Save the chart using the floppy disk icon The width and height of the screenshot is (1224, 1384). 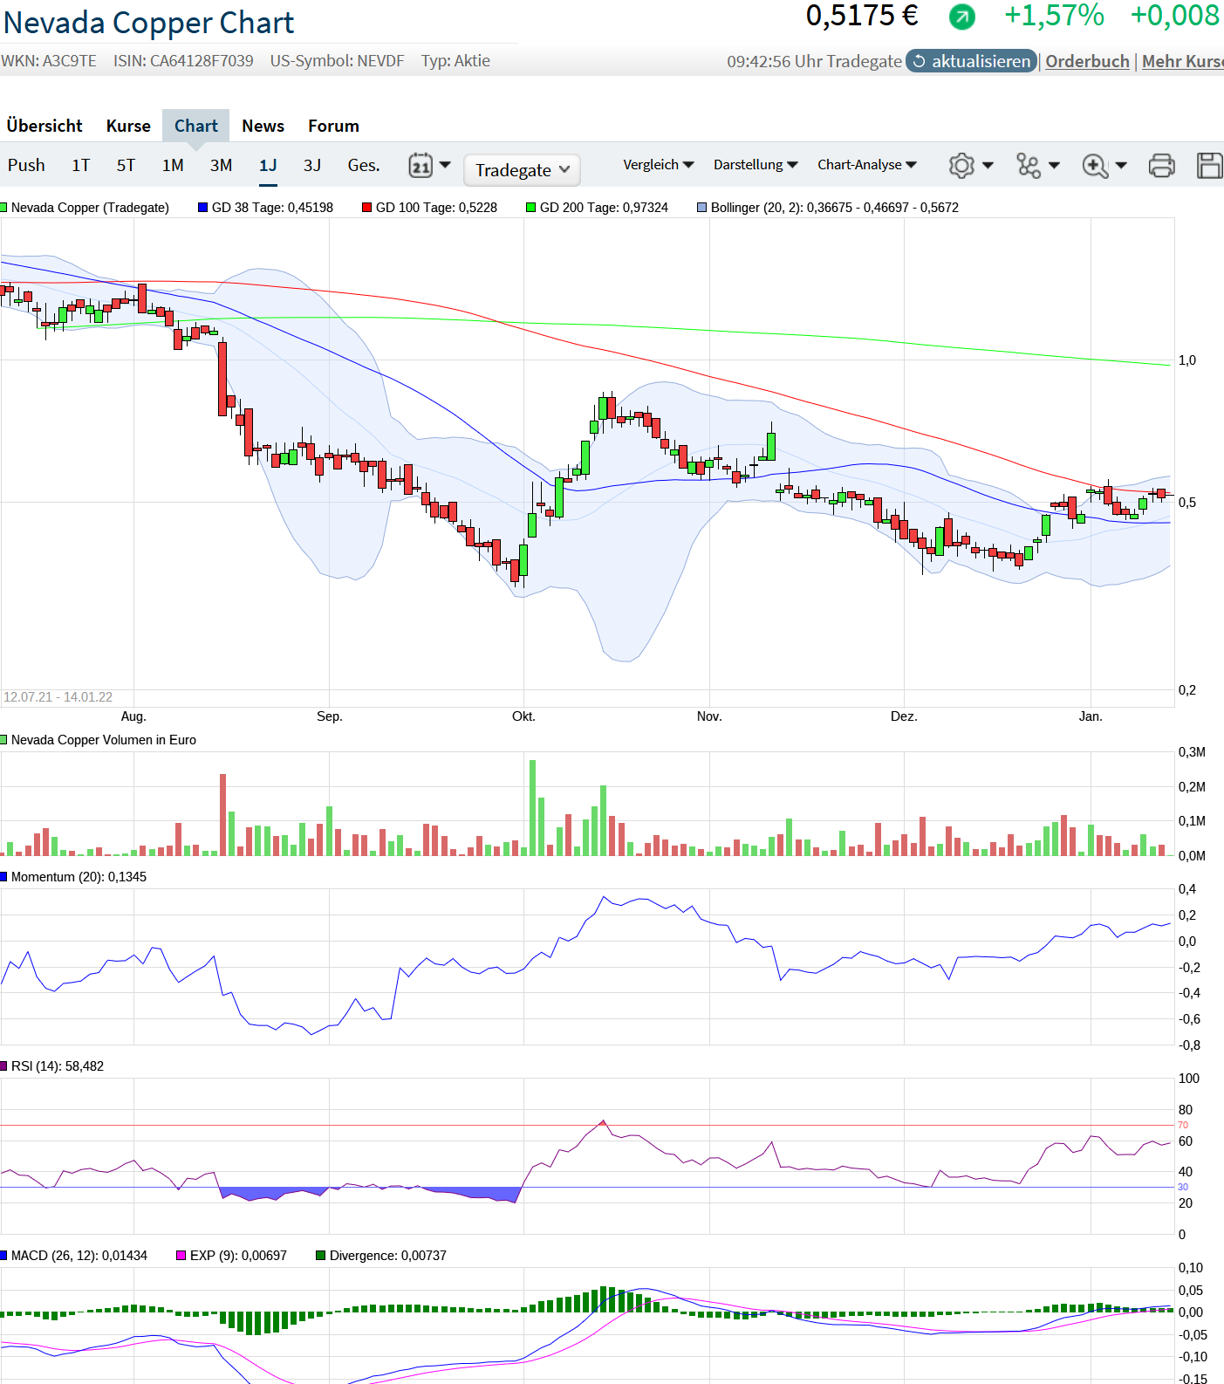[1210, 165]
